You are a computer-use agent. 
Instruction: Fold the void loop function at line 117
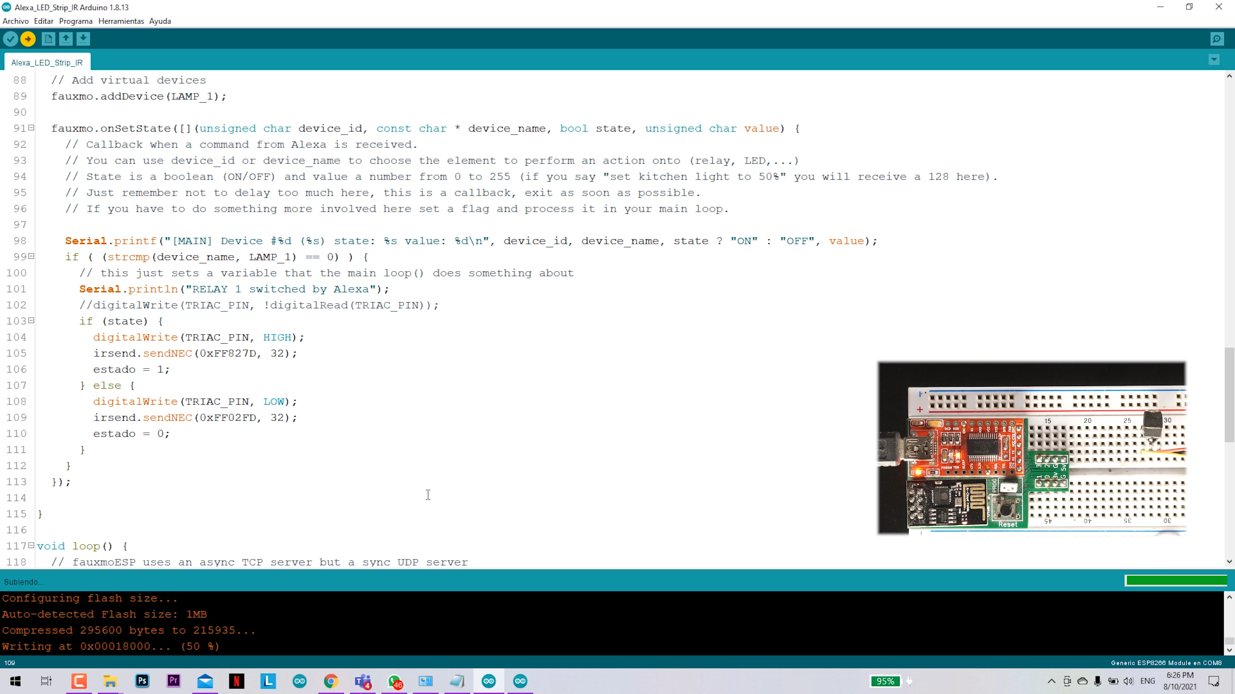pos(32,546)
